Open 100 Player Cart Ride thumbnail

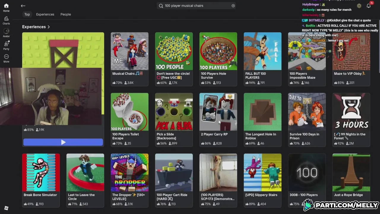[174, 172]
